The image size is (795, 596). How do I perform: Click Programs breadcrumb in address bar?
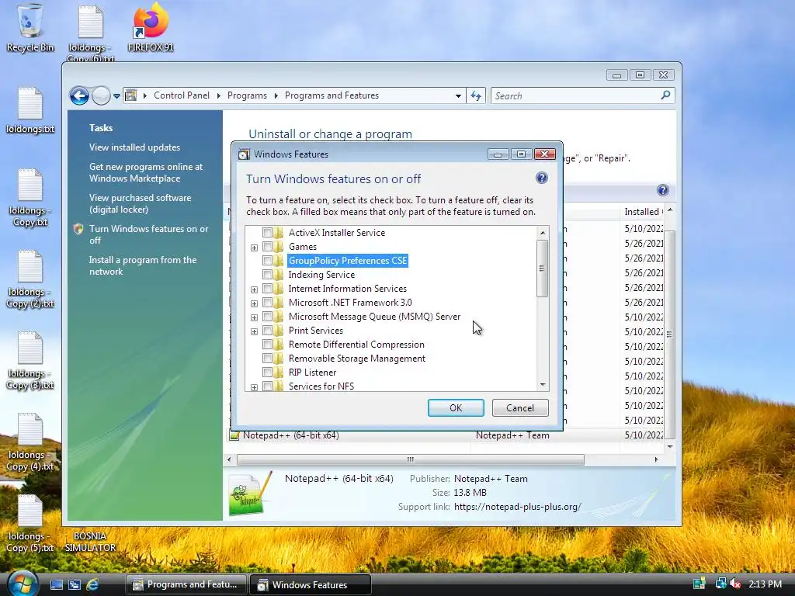coord(247,95)
